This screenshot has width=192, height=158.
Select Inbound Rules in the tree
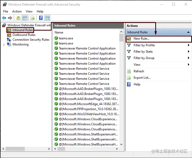click(x=23, y=30)
